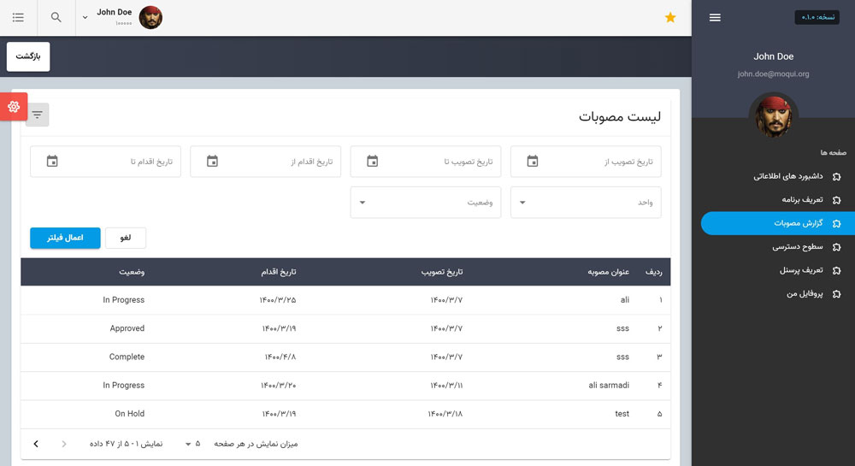Screen dimensions: 855x466
Task: Apply filter with اعمال فیلتر button
Action: coord(66,238)
